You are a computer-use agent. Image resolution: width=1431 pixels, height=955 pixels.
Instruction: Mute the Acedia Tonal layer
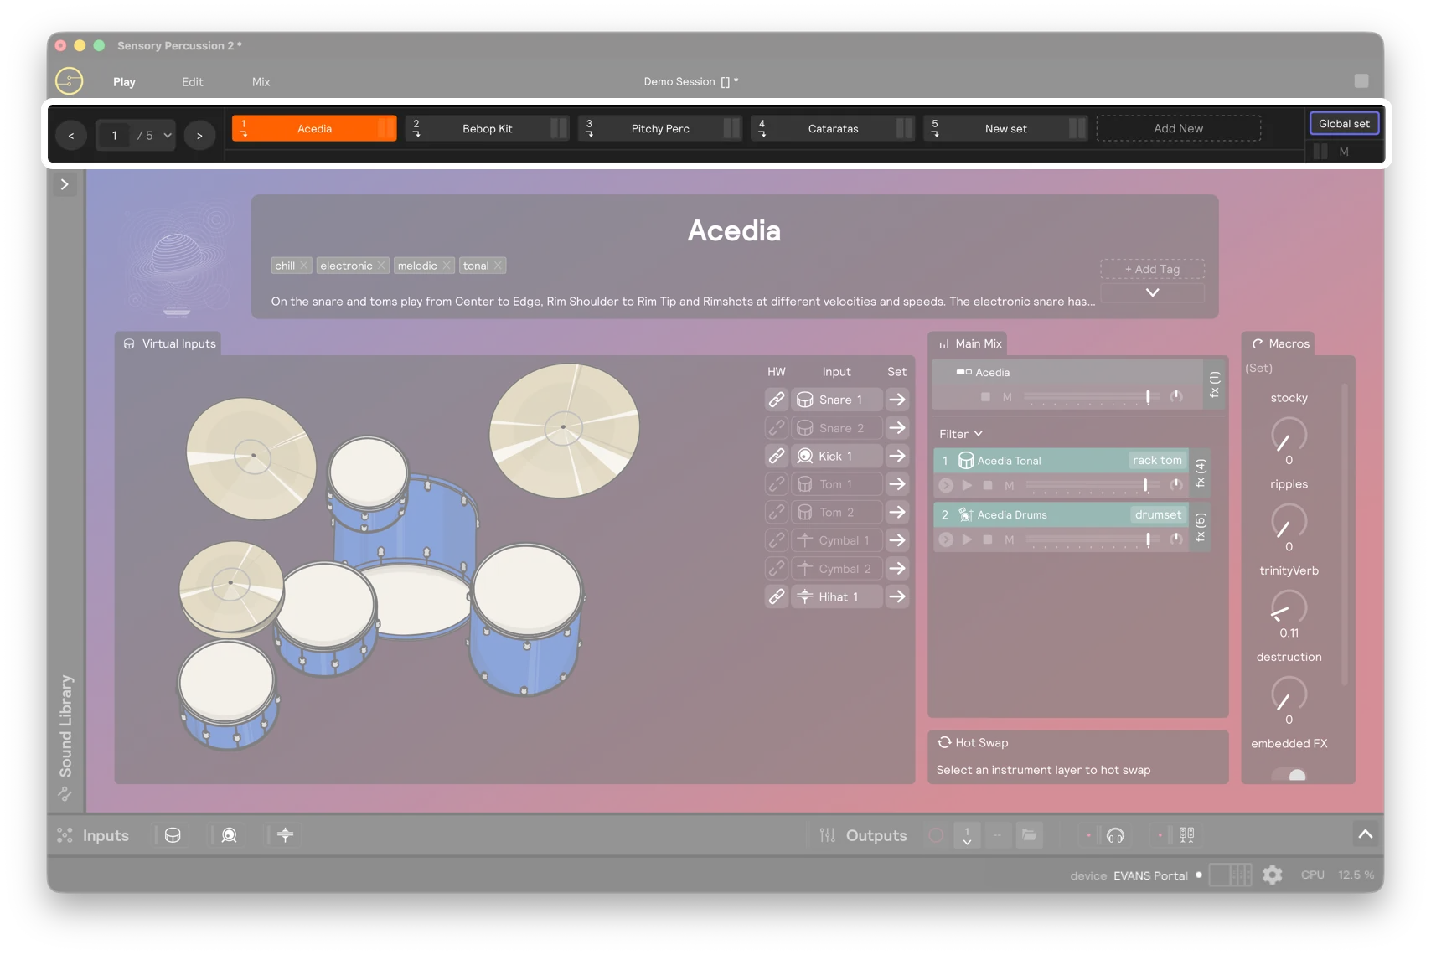point(1010,486)
